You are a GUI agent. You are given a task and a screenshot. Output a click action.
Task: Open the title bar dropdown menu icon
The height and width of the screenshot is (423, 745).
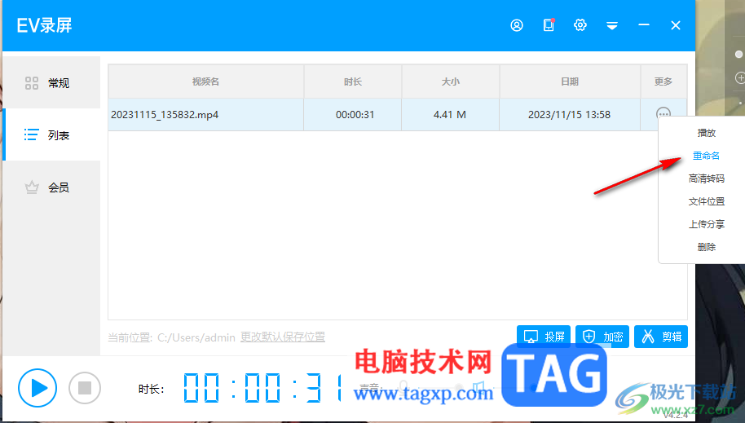pyautogui.click(x=612, y=25)
